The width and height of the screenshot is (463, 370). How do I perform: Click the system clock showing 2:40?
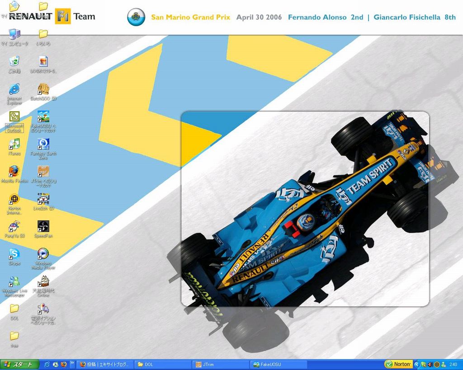(x=453, y=365)
